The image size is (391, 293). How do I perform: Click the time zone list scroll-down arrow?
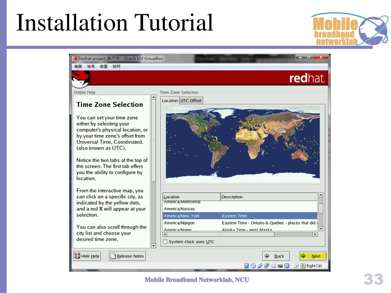[x=321, y=229]
